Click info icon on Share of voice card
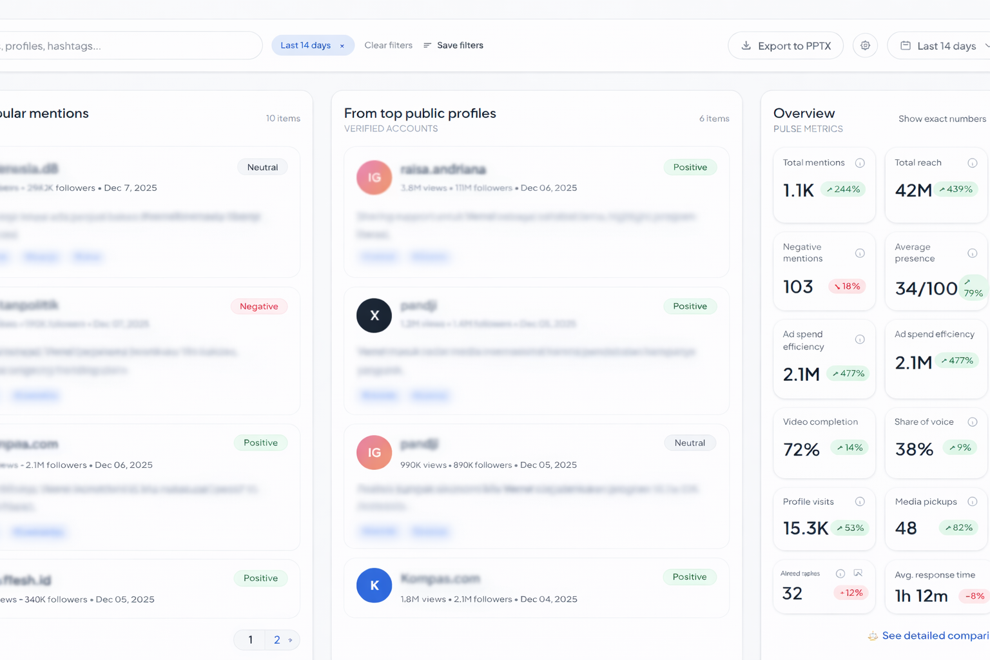This screenshot has height=660, width=990. [972, 422]
